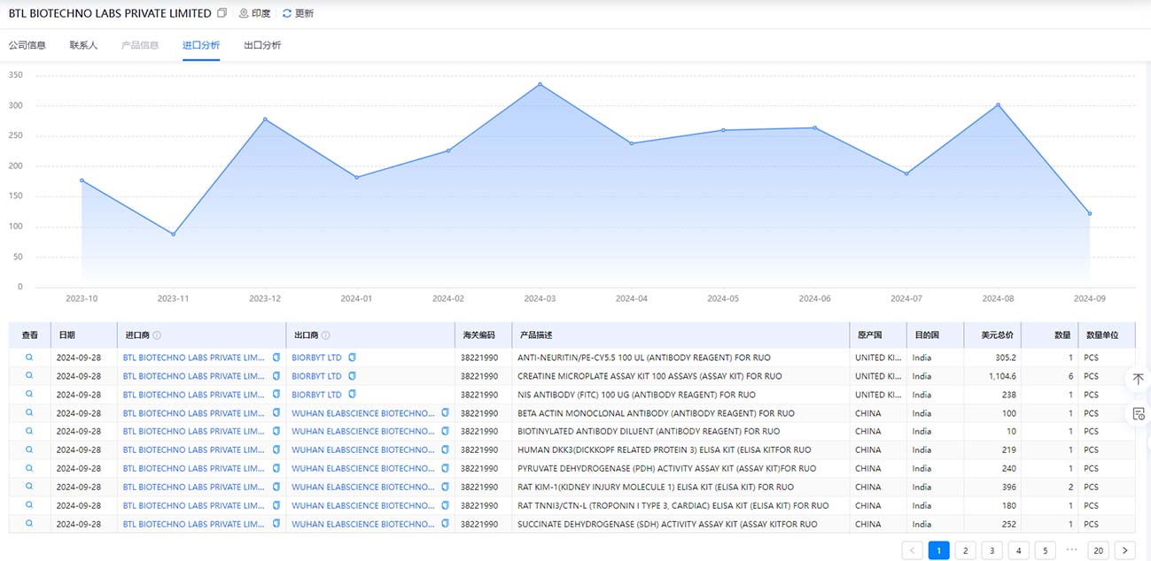The height and width of the screenshot is (561, 1151).
Task: Click info icon beside 出口商 column header
Action: 326,335
